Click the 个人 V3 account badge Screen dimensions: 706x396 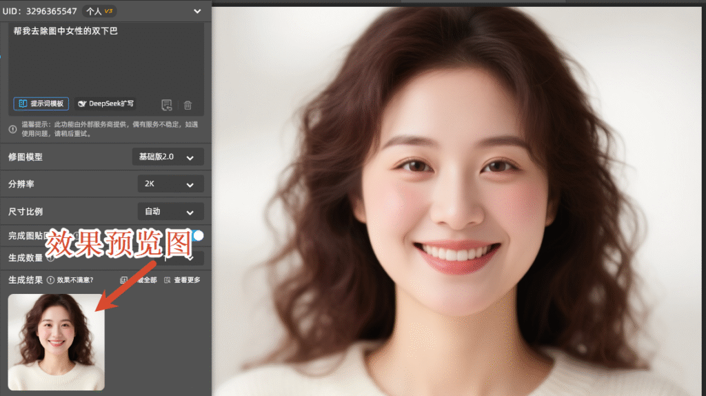[100, 11]
